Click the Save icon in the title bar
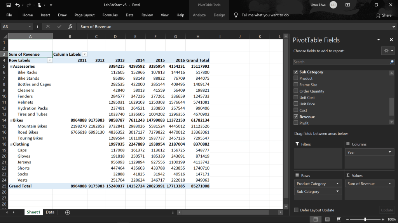This screenshot has height=223, width=398. pyautogui.click(x=9, y=5)
